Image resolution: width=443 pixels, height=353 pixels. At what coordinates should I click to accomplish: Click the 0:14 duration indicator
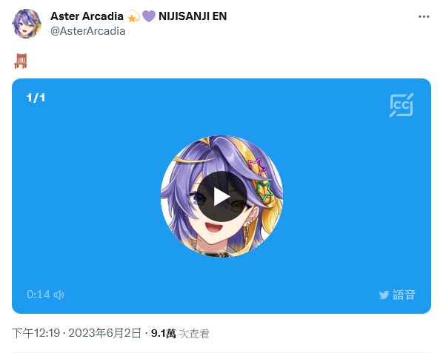click(x=39, y=295)
